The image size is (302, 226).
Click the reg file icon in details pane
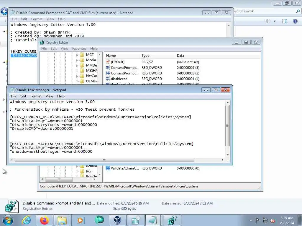[12, 206]
